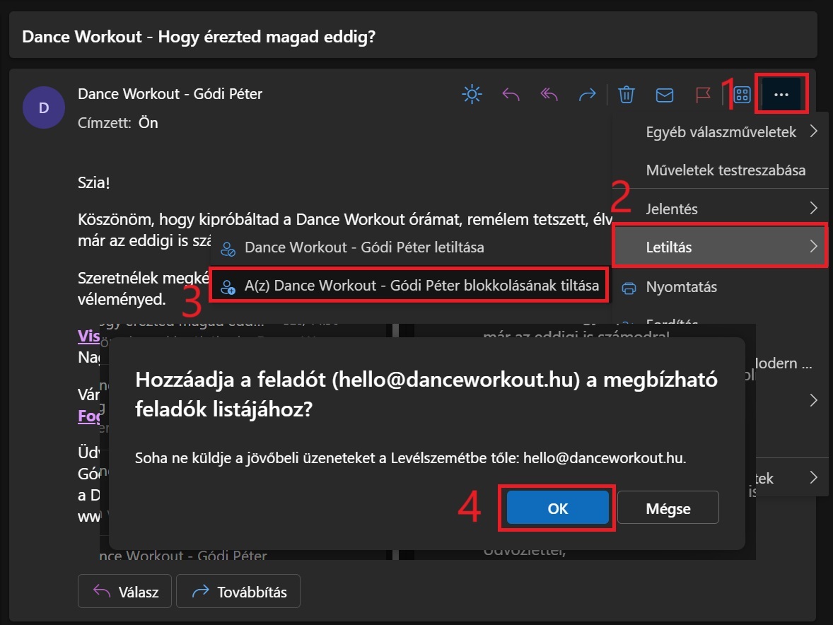Expand the Egyéb válaszműveletek submenu arrow
Screen dimensions: 833x625
[813, 132]
